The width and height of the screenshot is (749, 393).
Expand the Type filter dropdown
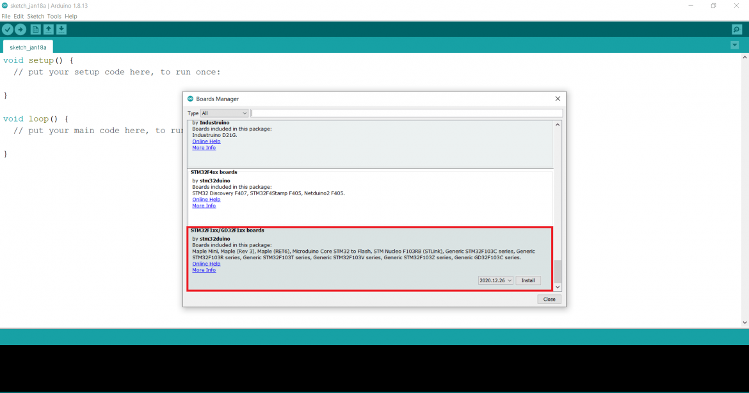point(224,113)
